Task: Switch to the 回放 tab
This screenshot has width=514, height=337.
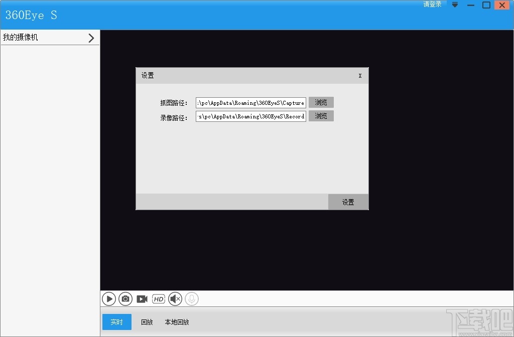Action: click(x=147, y=322)
